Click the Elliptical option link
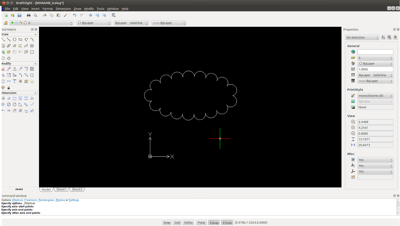This screenshot has width=400, height=226. pos(17,200)
